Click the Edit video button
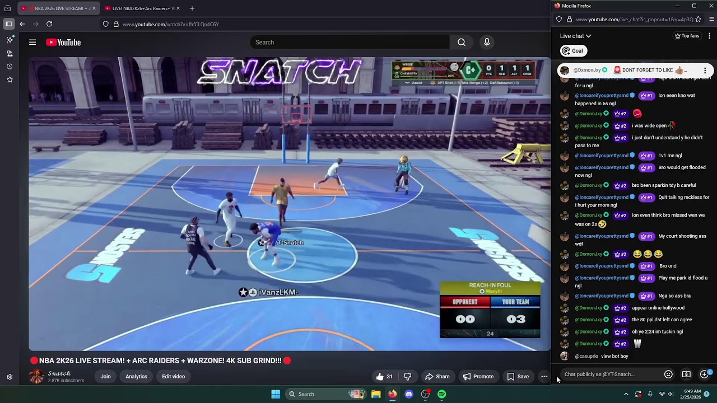Image resolution: width=717 pixels, height=403 pixels. pos(173,377)
